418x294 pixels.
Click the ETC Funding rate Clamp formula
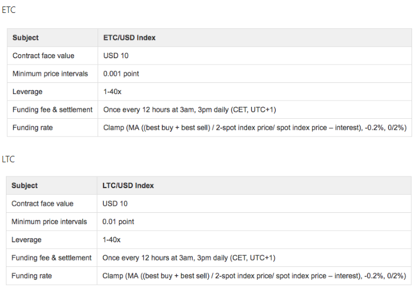(x=255, y=128)
